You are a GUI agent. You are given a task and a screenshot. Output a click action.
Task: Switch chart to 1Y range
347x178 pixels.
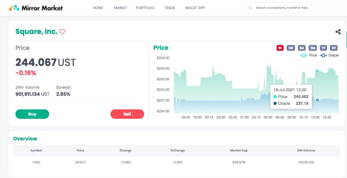point(323,48)
